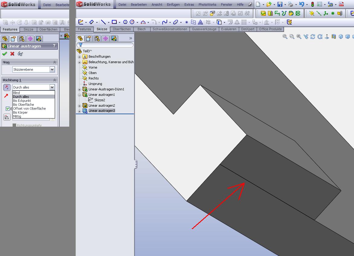
Task: Expand the Linear austragen2 tree node
Action: point(80,106)
